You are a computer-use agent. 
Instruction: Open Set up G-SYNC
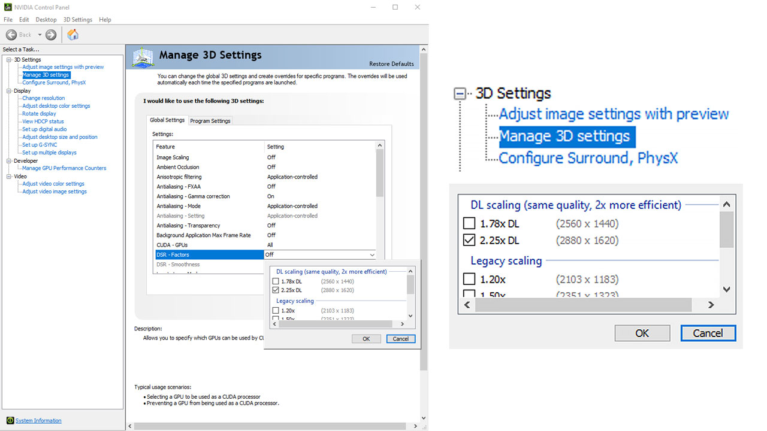coord(40,145)
